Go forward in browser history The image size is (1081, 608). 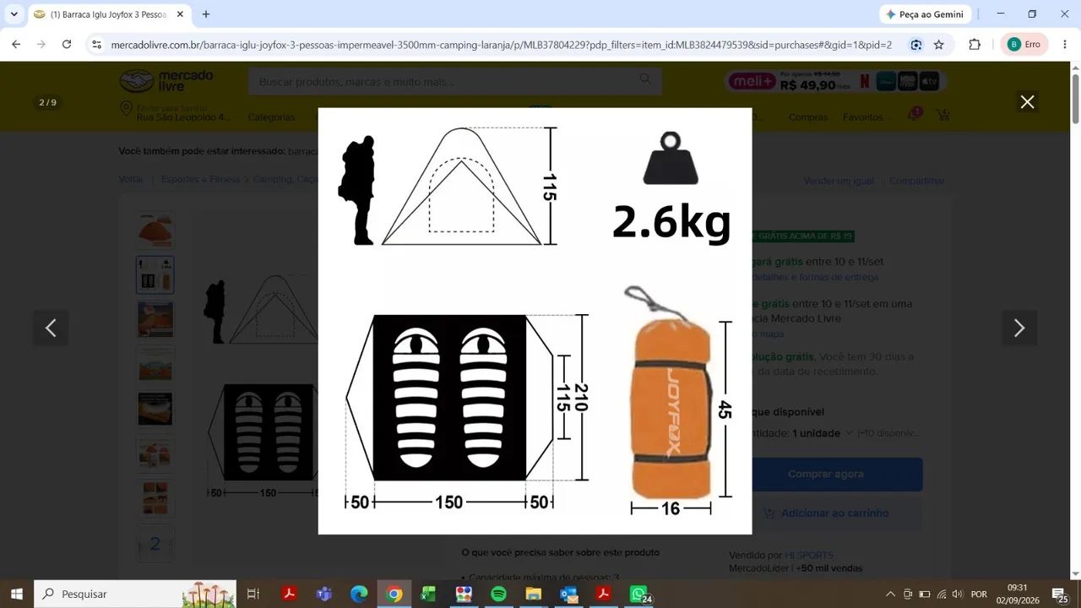(41, 45)
